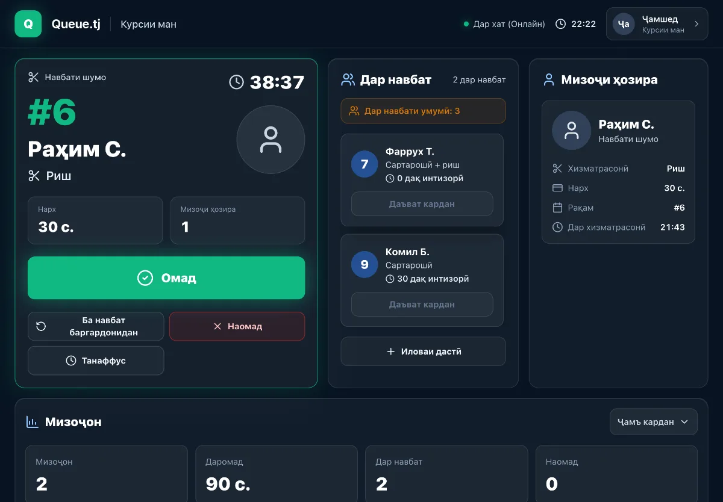Click Раҳим С. avatar in current client card
This screenshot has height=502, width=723.
(x=572, y=130)
